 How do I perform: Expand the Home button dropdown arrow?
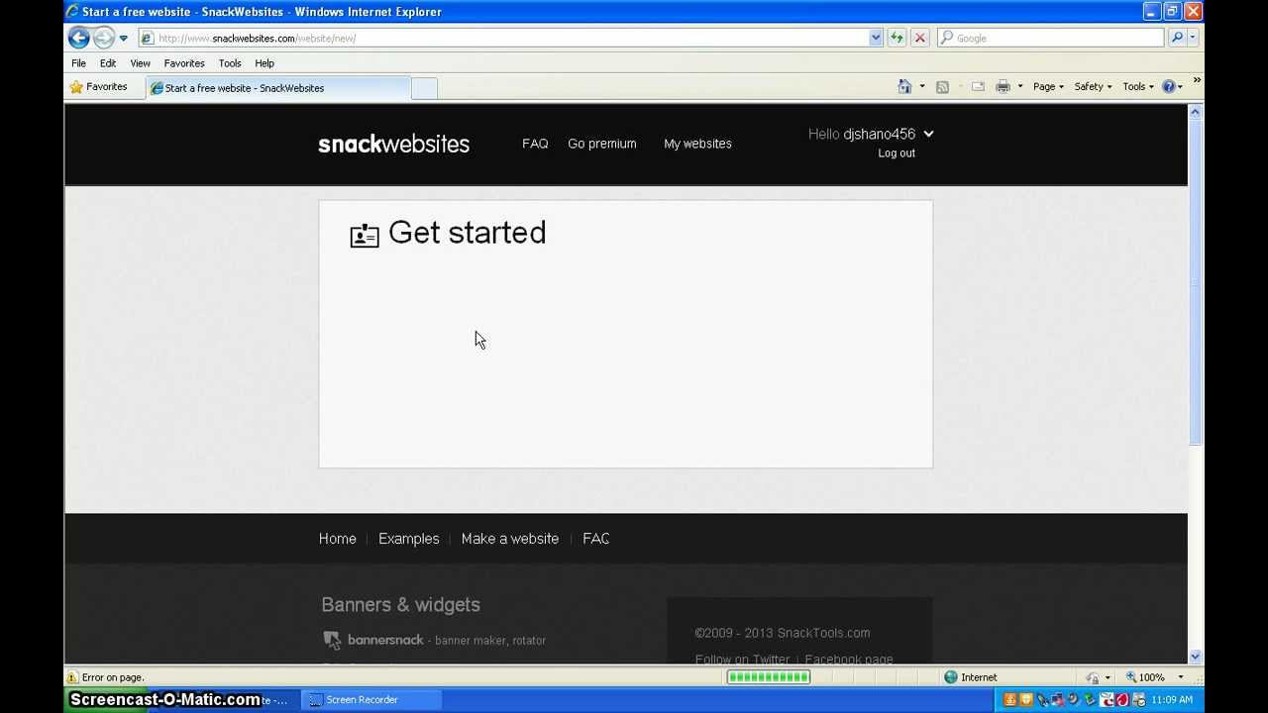922,87
